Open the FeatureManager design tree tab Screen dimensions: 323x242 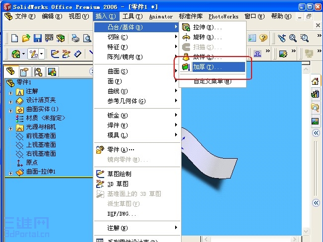10,71
